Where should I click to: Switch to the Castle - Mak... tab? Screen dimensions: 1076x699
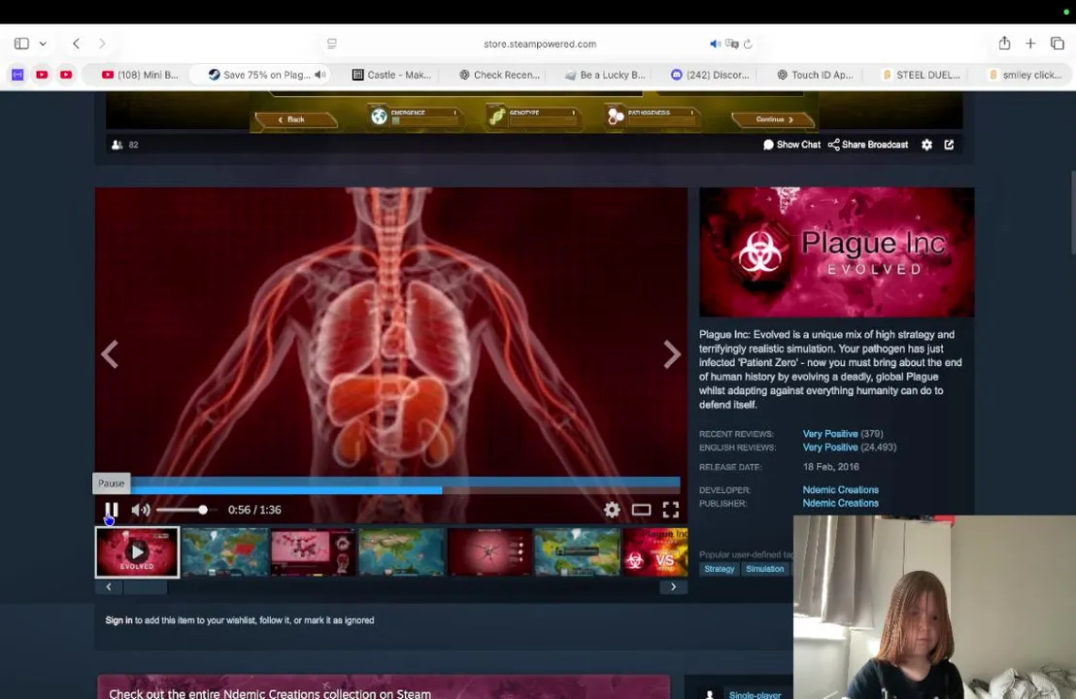coord(391,75)
